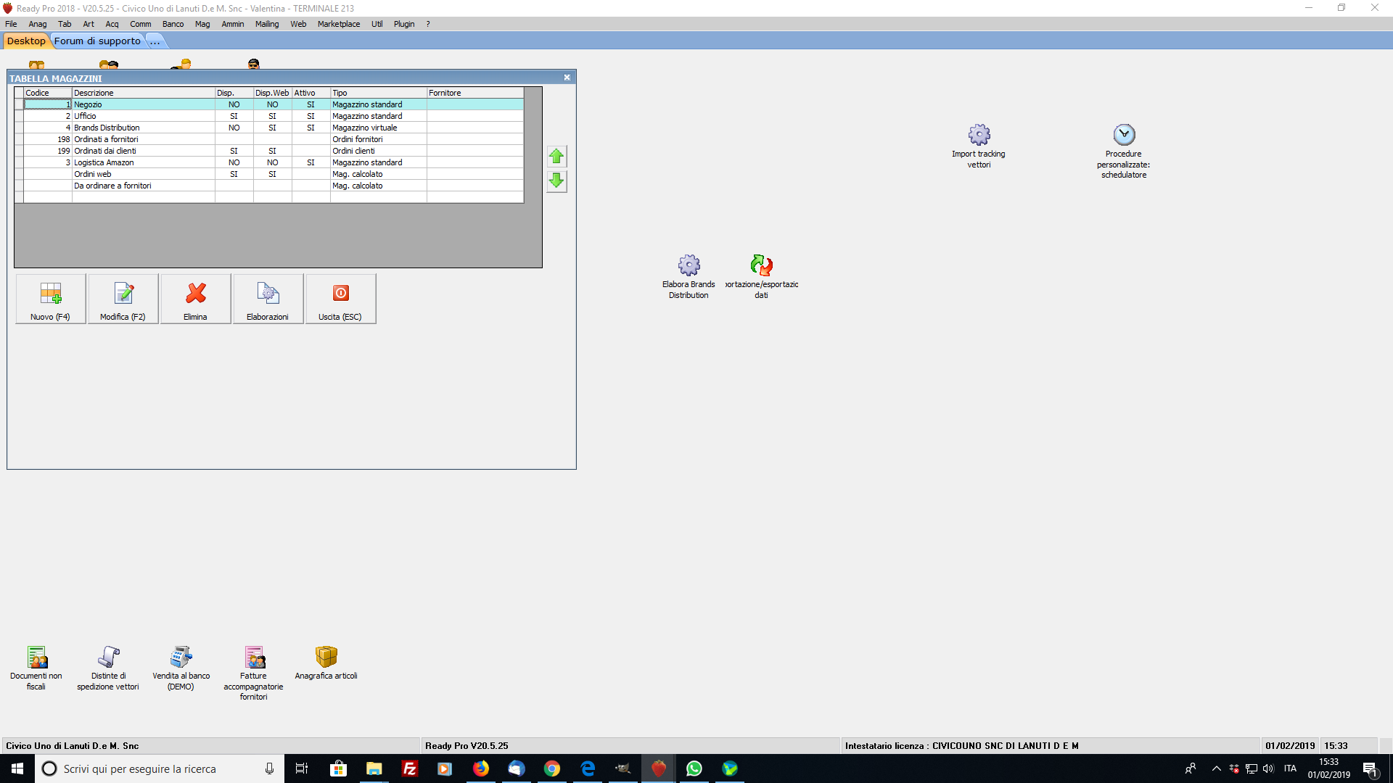
Task: Select Ordinati dai clienti row
Action: point(269,151)
